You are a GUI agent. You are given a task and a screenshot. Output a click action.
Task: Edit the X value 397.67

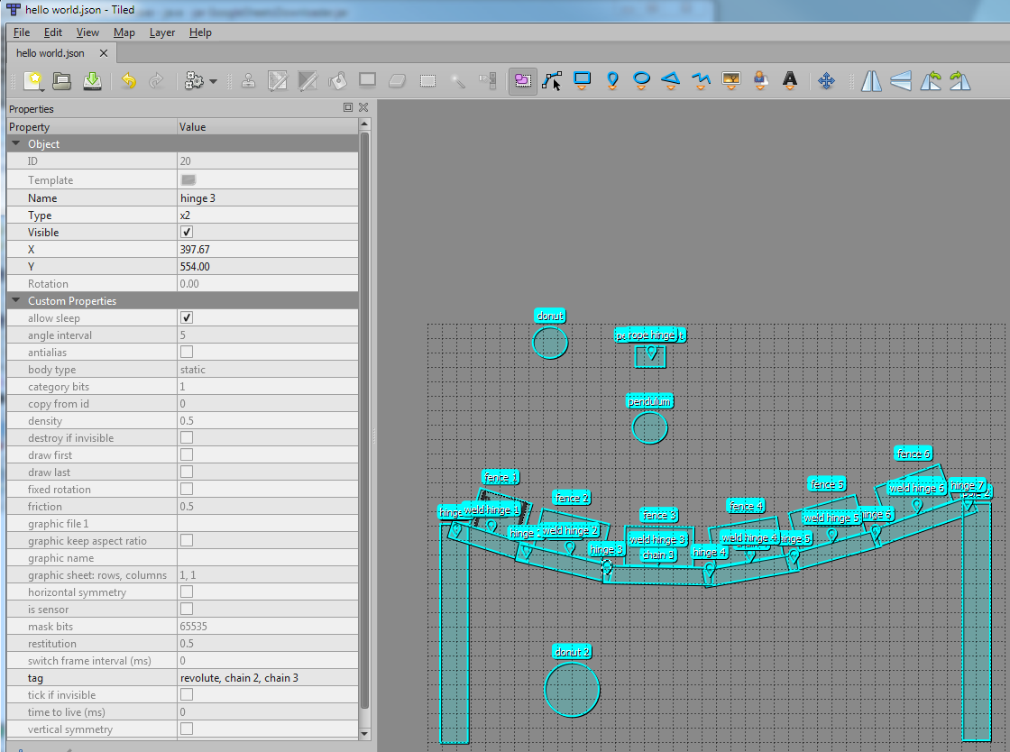267,249
